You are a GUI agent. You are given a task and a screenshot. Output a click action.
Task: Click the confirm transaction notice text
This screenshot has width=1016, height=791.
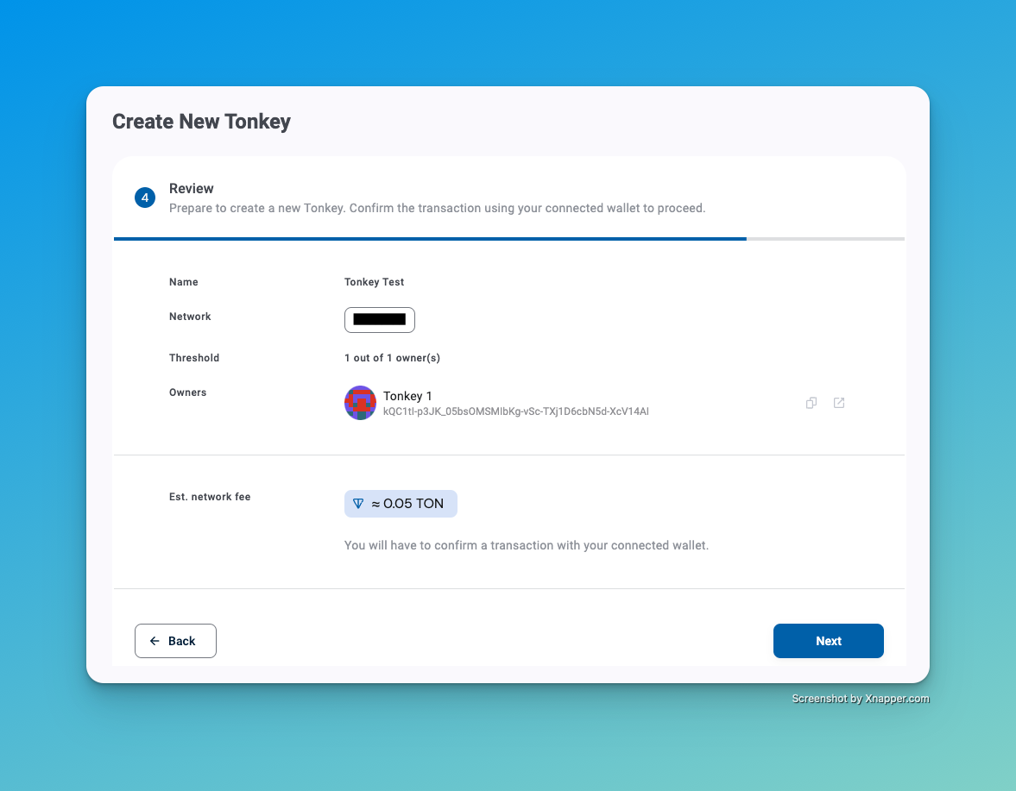coord(527,545)
